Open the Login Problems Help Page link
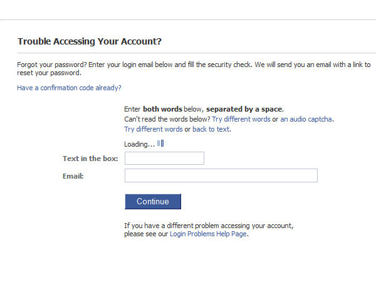This screenshot has height=282, width=376. pos(208,234)
